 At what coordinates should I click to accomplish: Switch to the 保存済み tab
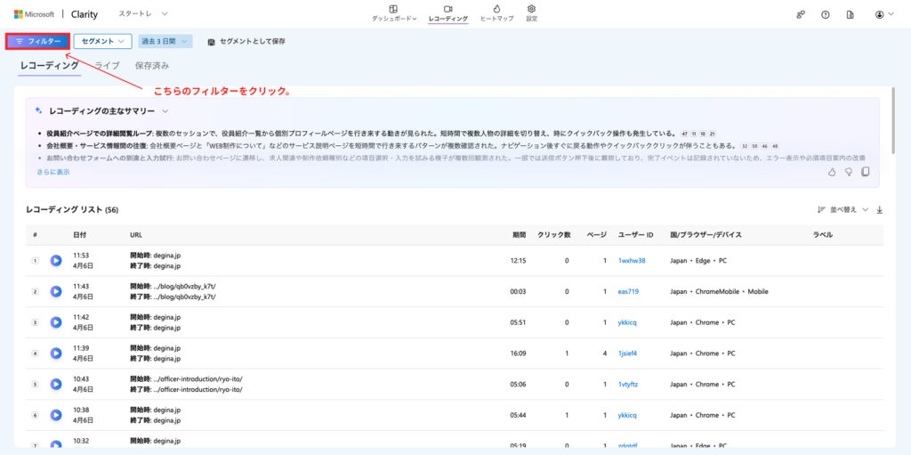click(152, 66)
